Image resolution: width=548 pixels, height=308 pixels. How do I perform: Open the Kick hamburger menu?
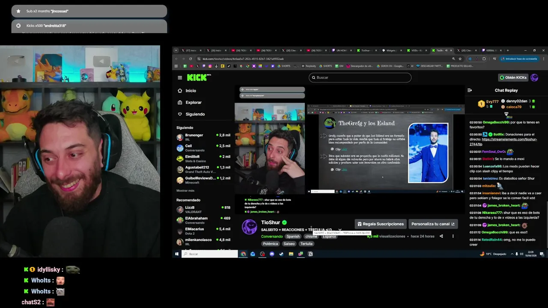click(x=180, y=77)
